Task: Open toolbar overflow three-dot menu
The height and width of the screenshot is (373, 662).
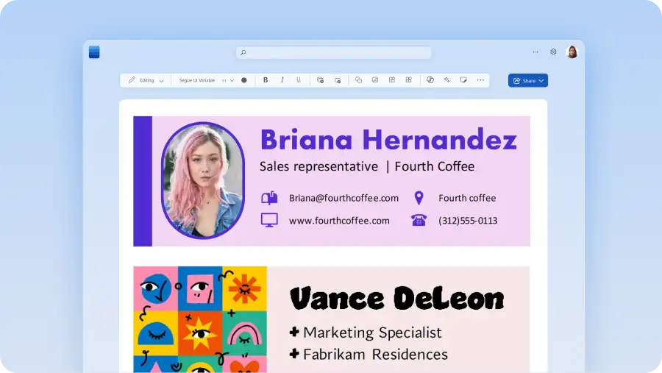Action: [480, 80]
